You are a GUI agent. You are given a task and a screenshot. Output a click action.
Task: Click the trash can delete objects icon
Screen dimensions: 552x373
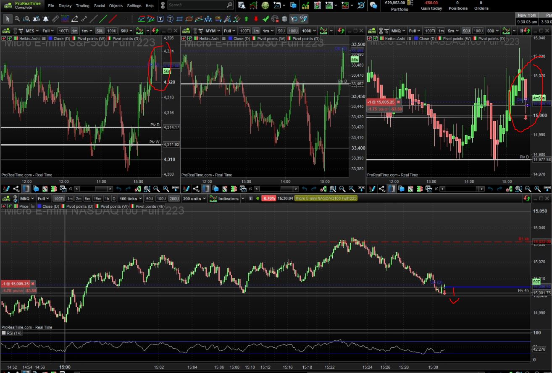click(284, 19)
